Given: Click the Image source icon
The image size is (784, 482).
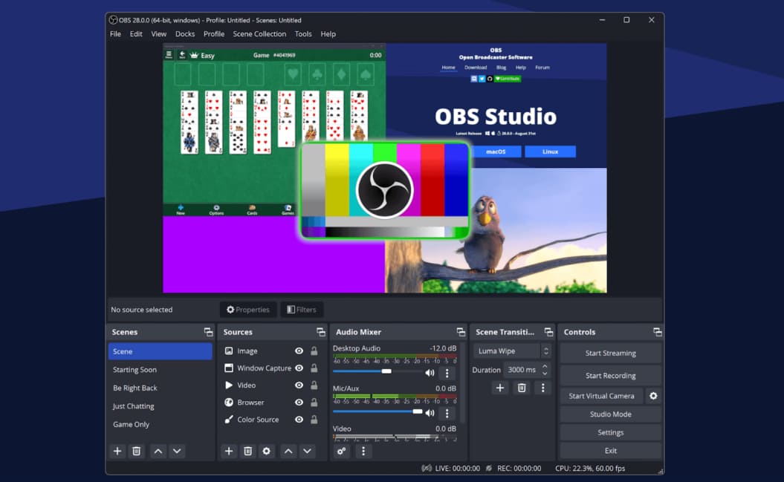Looking at the screenshot, I should pos(228,351).
